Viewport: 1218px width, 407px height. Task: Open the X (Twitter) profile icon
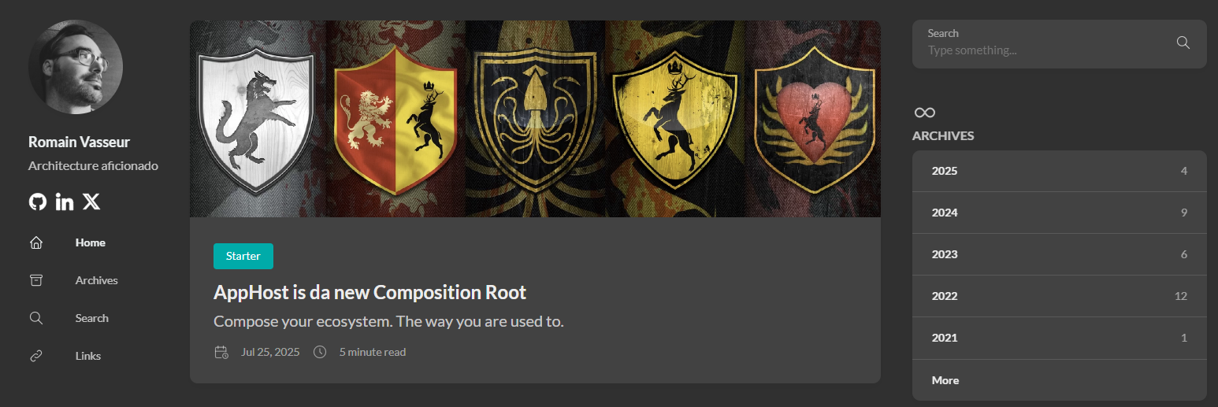(x=91, y=202)
